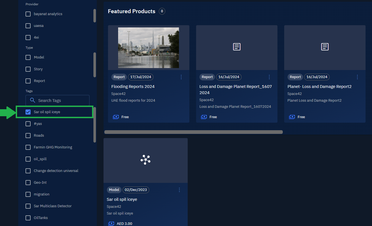Click the Featured Products horizontal scrollbar
Image resolution: width=372 pixels, height=226 pixels.
pos(194,132)
